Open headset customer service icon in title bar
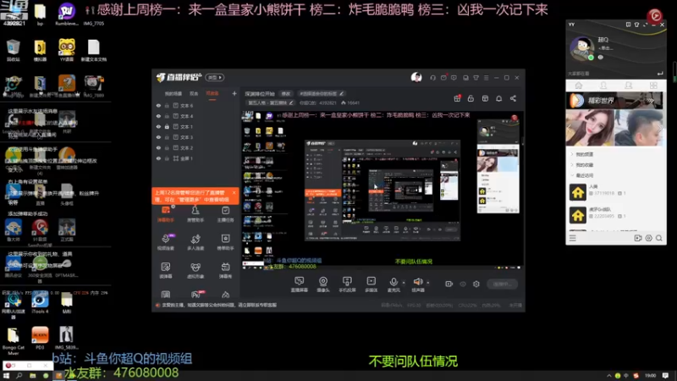 [x=432, y=78]
